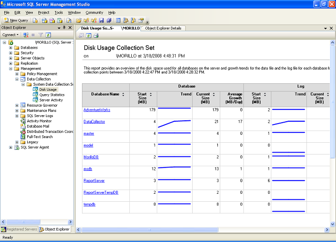This screenshot has width=336, height=242.
Task: Switch to Object Explorer Details tab
Action: tap(163, 28)
